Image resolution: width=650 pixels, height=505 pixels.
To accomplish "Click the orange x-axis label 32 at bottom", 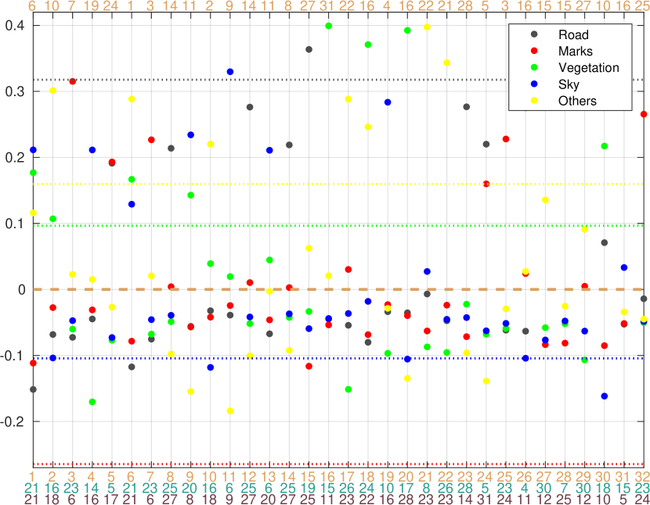I will pos(643,476).
